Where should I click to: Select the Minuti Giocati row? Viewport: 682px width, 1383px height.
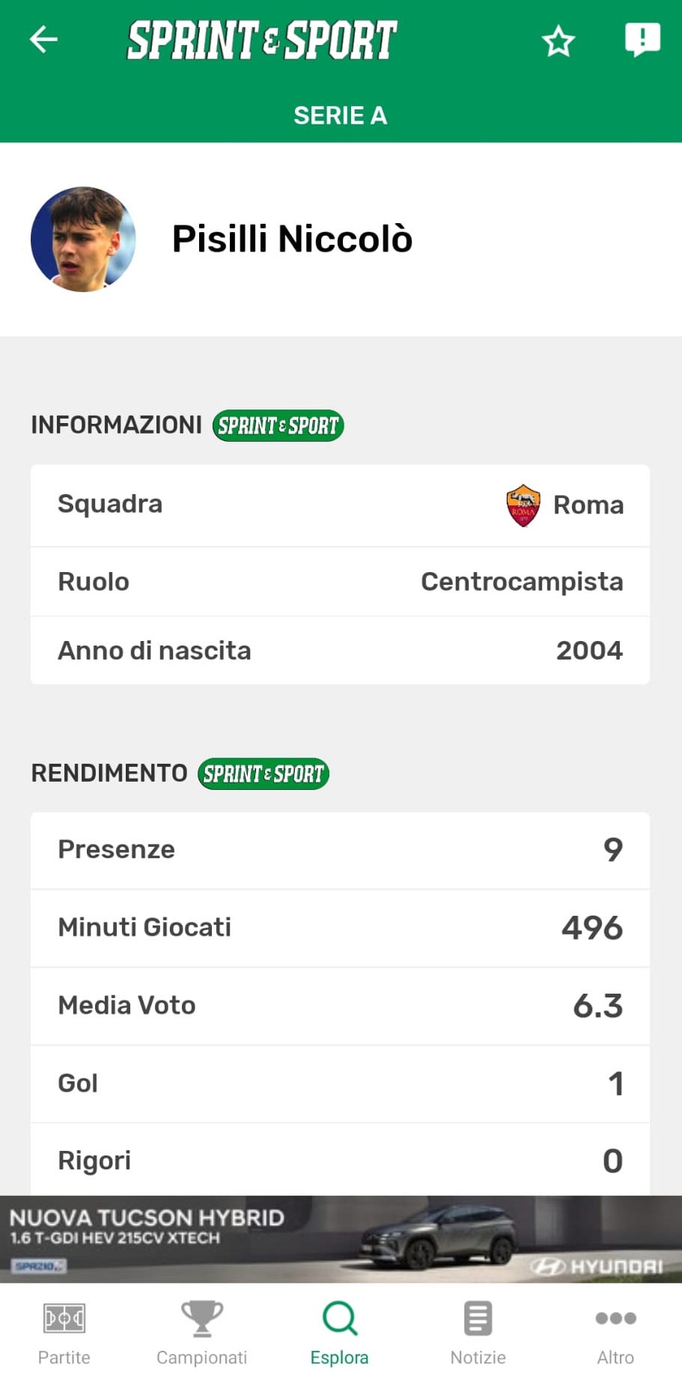coord(340,928)
